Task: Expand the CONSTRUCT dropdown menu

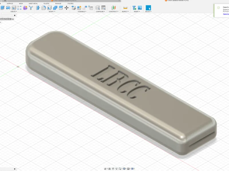Action: point(113,11)
